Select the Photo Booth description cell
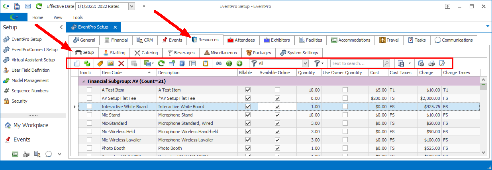 click(197, 148)
